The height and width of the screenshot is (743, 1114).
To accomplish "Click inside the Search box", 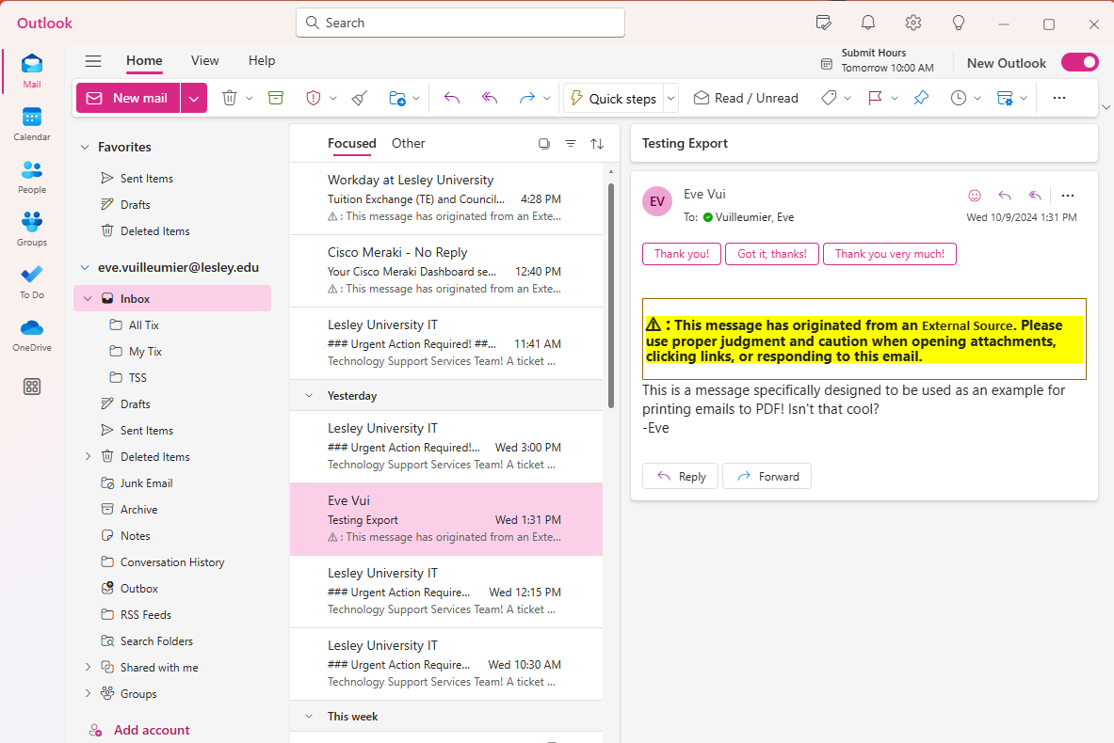I will 460,23.
